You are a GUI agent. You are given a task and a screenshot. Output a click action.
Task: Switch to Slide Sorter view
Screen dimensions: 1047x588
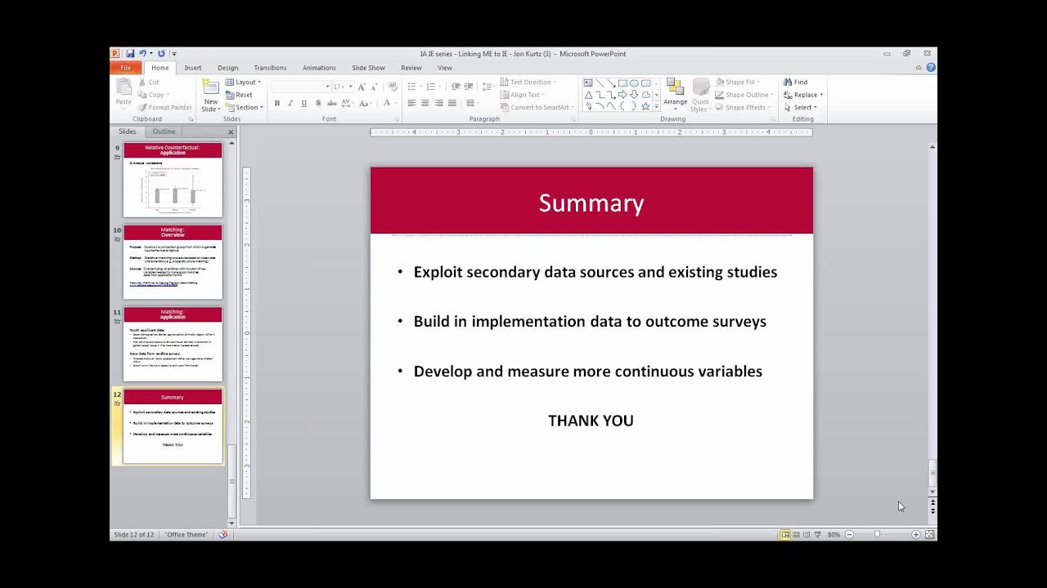[x=796, y=534]
